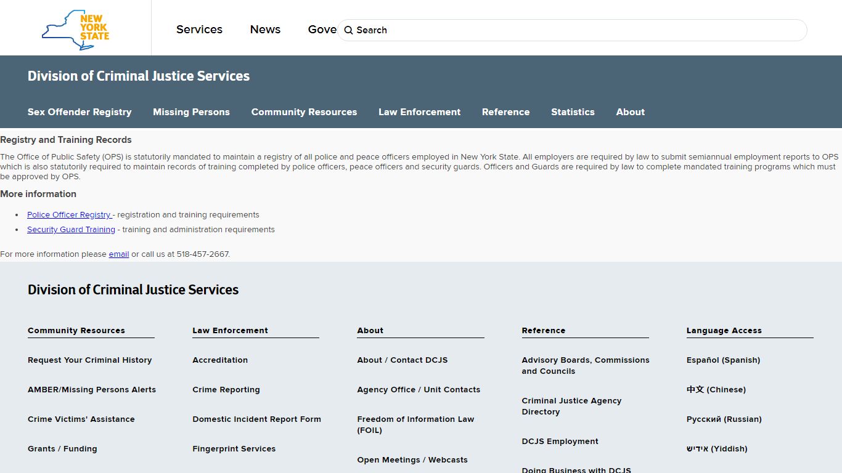
Task: Open Doing Business with DCJS link
Action: point(576,470)
